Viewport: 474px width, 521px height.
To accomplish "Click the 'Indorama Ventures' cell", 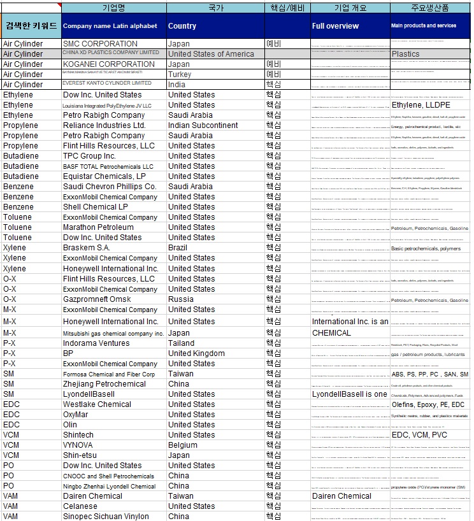I will click(x=114, y=343).
